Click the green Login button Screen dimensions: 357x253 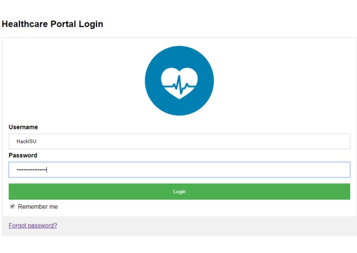pos(179,192)
